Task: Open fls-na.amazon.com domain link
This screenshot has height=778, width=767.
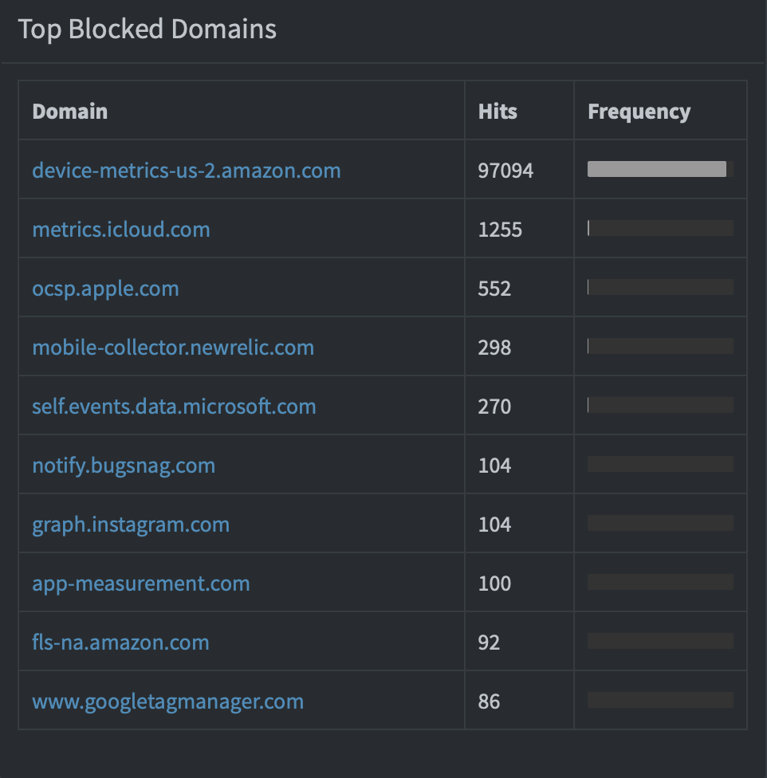Action: click(x=120, y=642)
